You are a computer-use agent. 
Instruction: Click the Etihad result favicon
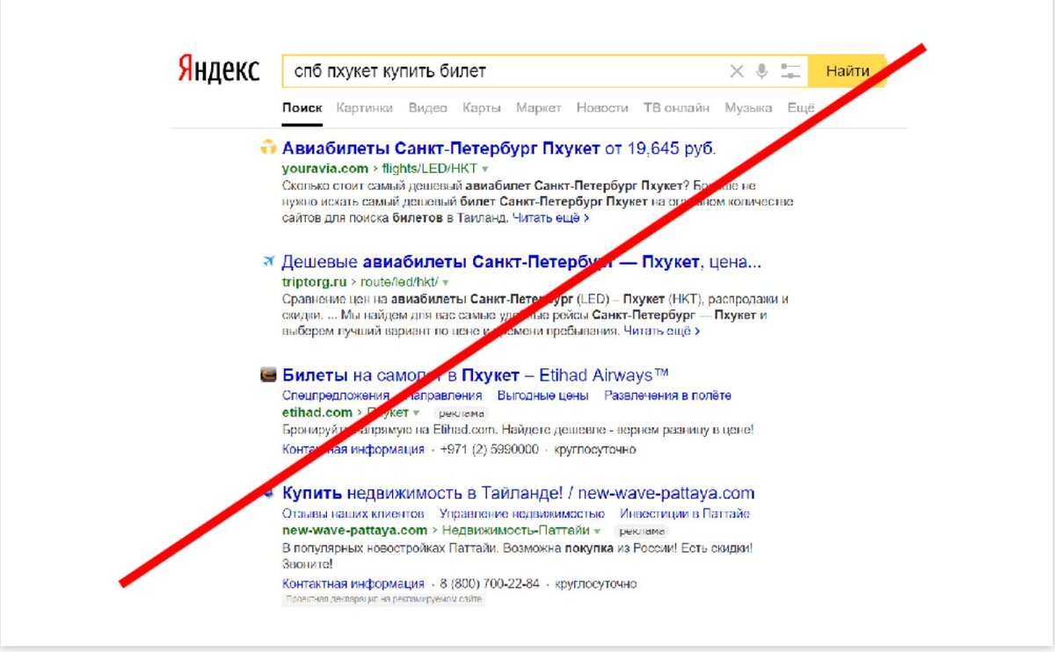pyautogui.click(x=269, y=375)
